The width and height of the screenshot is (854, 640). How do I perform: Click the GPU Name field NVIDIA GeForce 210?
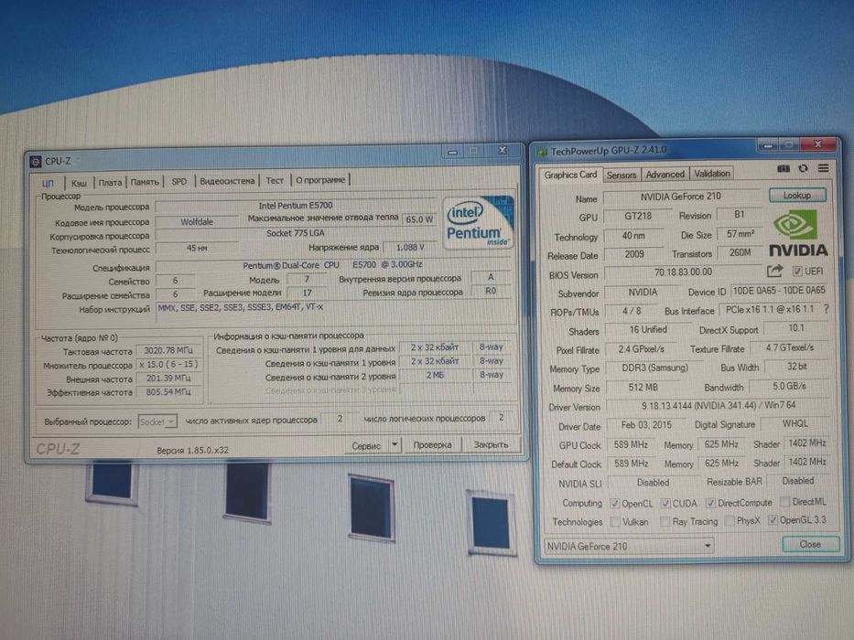click(682, 197)
